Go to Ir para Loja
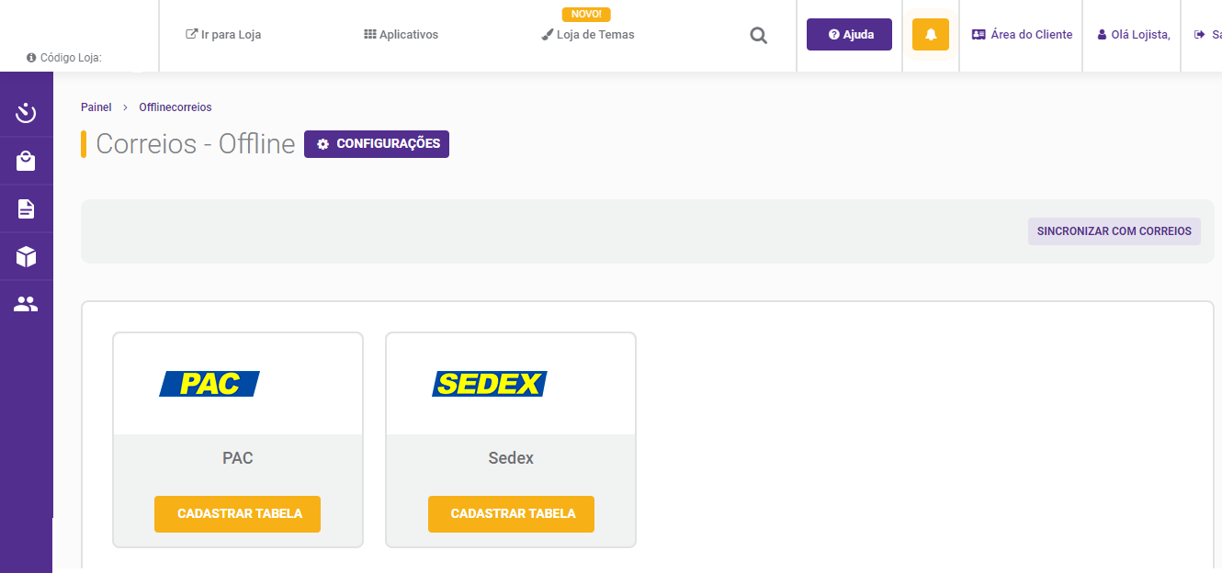Viewport: 1222px width, 573px height. tap(223, 35)
